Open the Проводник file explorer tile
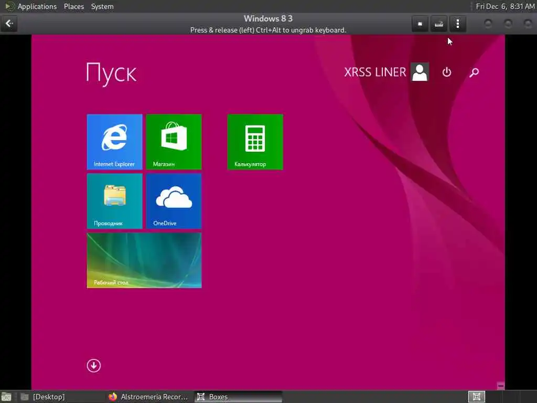The height and width of the screenshot is (403, 537). coord(114,201)
